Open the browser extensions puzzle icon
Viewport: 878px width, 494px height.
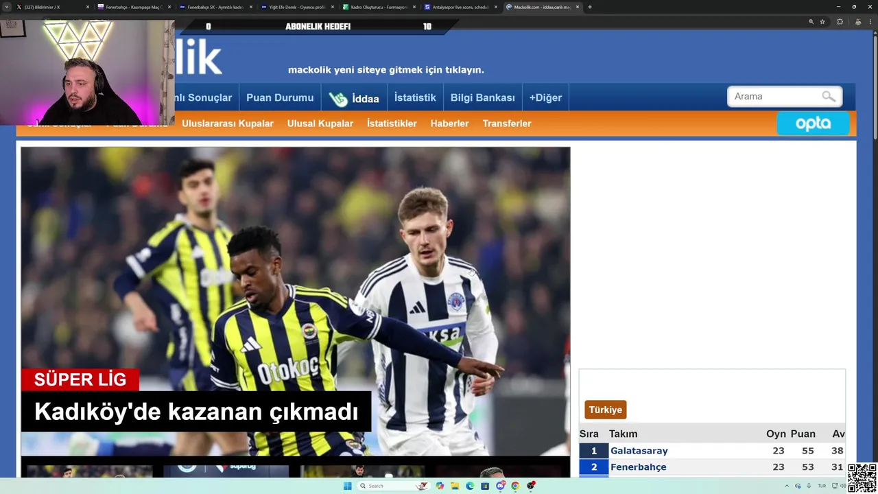(840, 22)
